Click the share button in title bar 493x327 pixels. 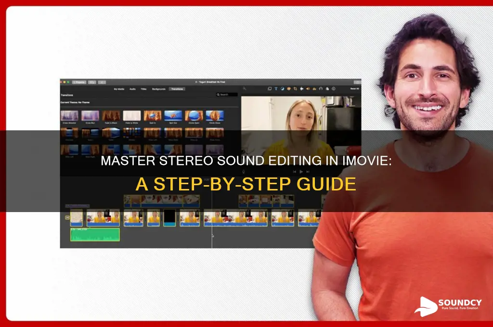point(358,82)
